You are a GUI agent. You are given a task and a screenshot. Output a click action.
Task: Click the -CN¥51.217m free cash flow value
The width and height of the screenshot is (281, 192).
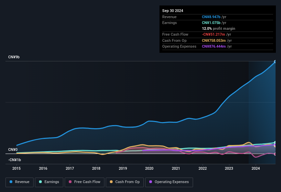pyautogui.click(x=214, y=34)
